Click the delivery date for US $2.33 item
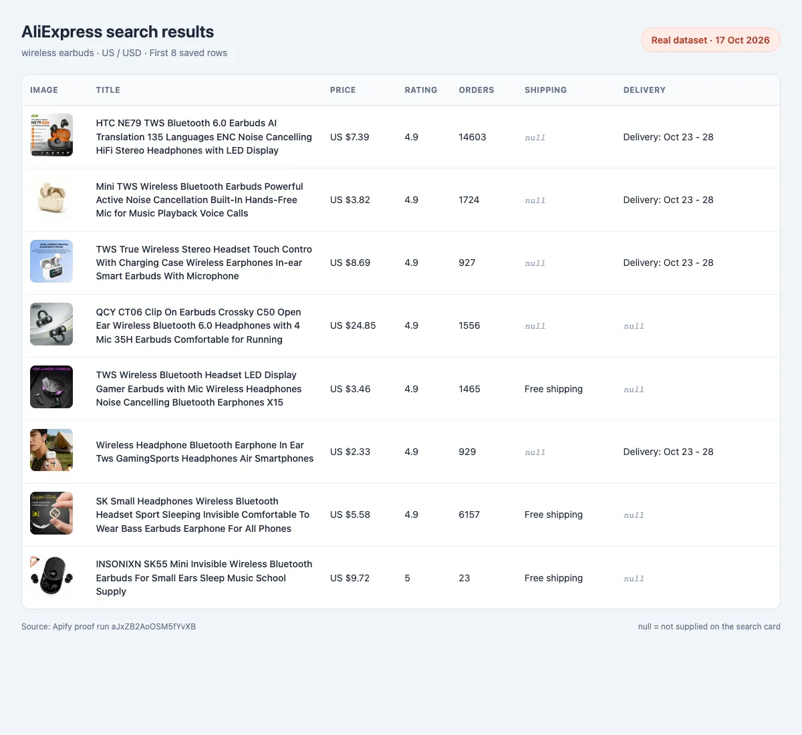Screen dimensions: 802x735 pos(668,452)
